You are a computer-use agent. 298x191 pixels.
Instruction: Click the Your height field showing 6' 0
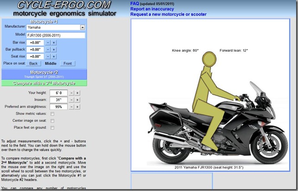tap(58, 93)
